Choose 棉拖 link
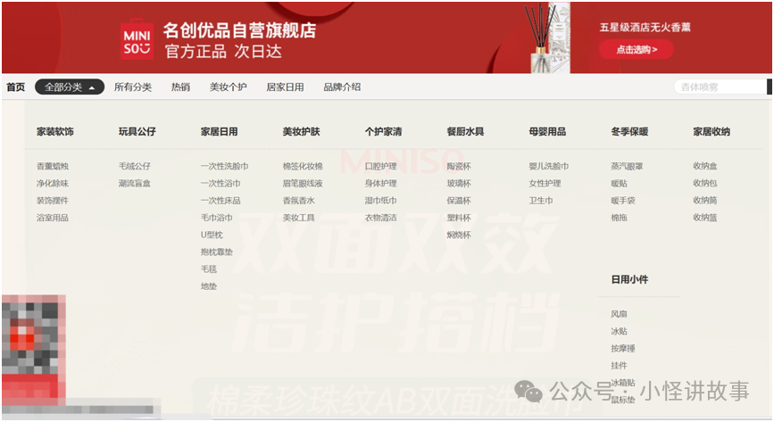 click(619, 218)
